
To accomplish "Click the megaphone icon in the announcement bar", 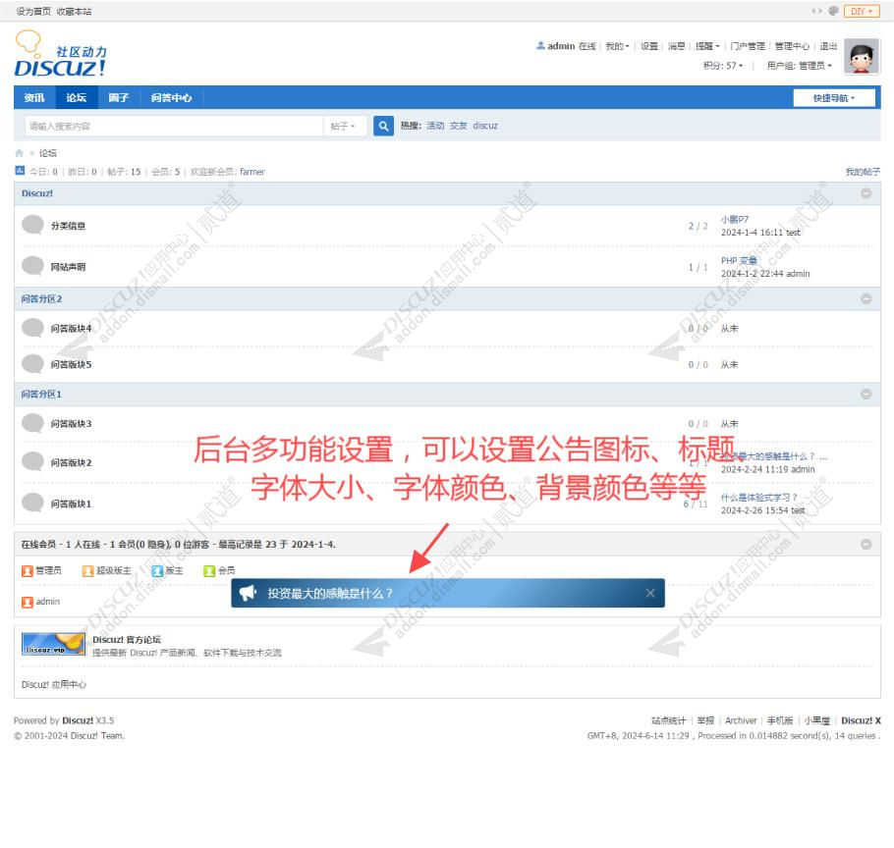I will click(x=248, y=593).
